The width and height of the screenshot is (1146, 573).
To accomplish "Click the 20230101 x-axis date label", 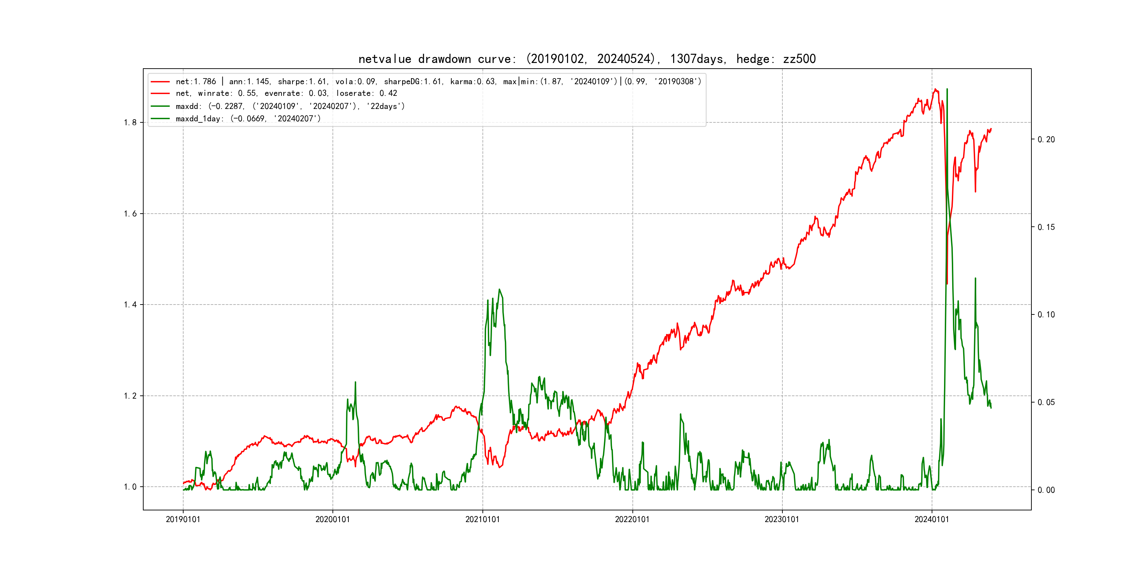I will point(782,520).
